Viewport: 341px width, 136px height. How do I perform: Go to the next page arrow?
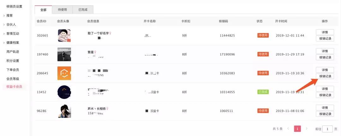pos(306,129)
